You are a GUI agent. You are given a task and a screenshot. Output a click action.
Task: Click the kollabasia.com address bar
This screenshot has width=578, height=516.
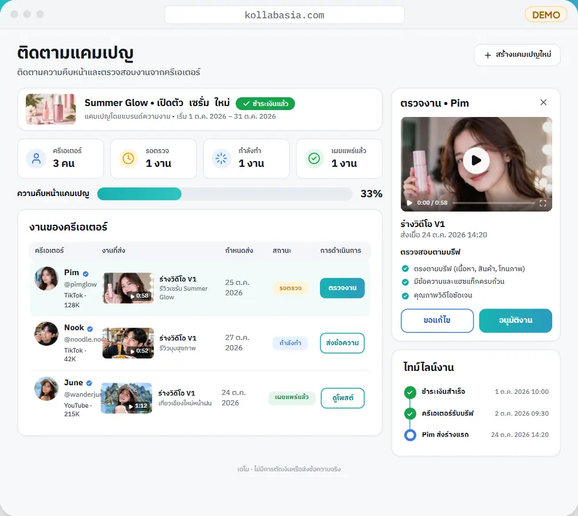[x=284, y=15]
